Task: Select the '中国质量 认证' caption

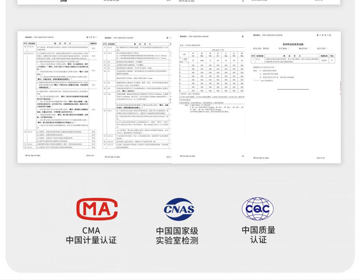Action: coord(259,235)
